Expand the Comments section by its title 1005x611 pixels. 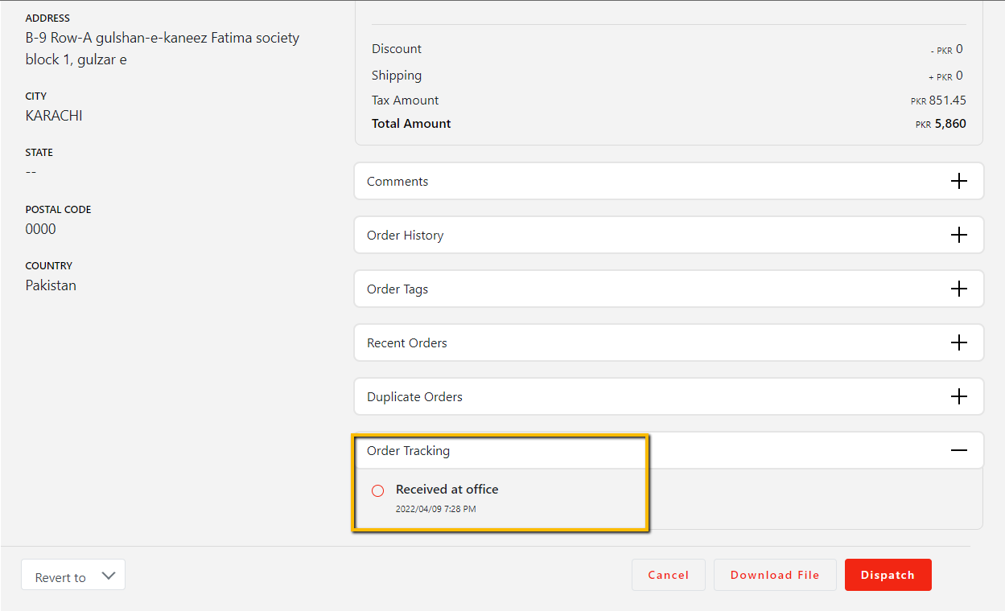click(397, 182)
